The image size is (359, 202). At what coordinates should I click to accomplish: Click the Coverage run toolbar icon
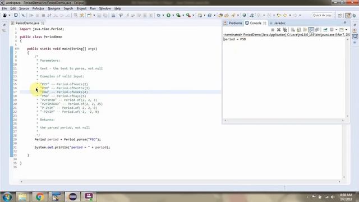(178, 15)
